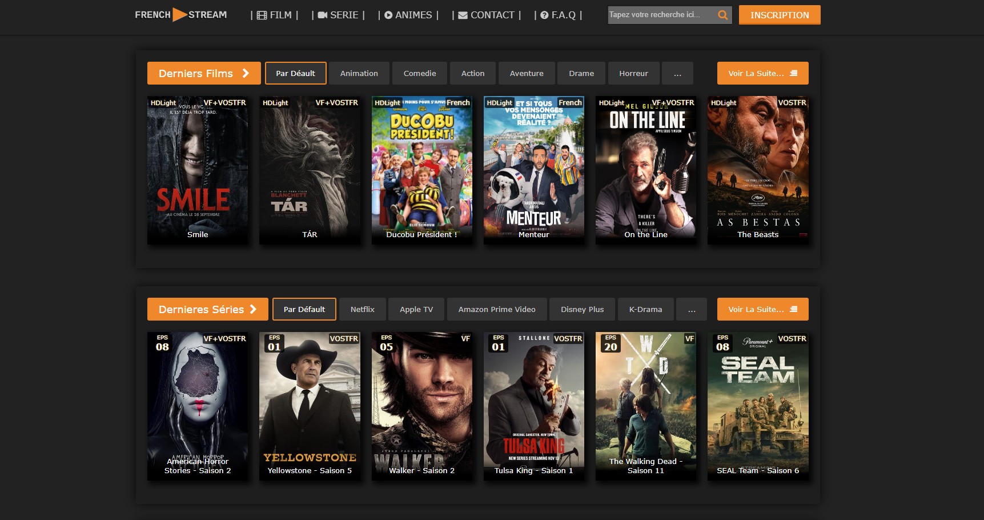Expand more series platforms with ellipsis
Screen dimensions: 984x520
tap(692, 309)
